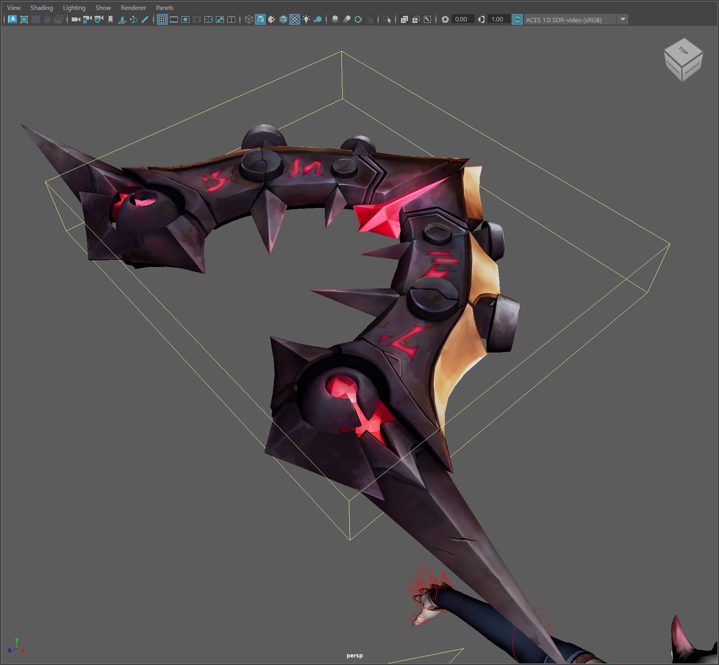This screenshot has height=665, width=719.
Task: Toggle the viewport grid display
Action: click(x=162, y=19)
